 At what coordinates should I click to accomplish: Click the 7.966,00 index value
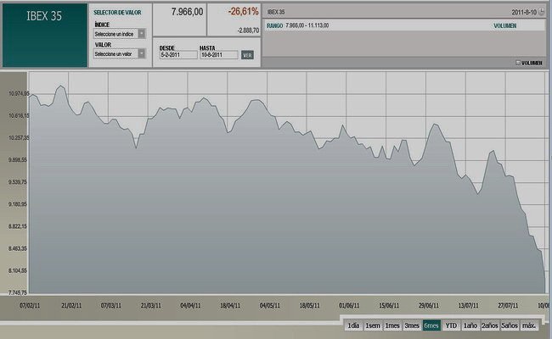pos(187,12)
